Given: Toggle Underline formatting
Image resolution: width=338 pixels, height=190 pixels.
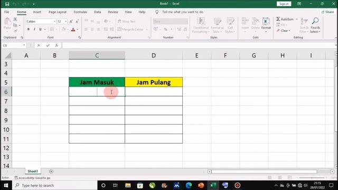Looking at the screenshot, I should (40, 30).
